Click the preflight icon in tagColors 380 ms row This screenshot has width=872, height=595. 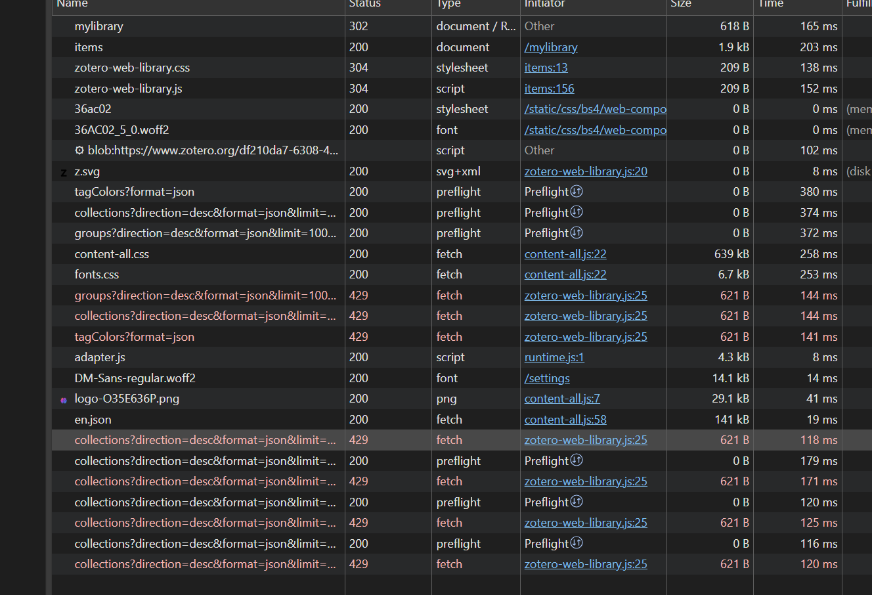point(577,191)
